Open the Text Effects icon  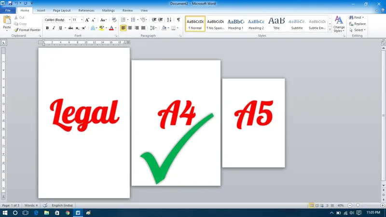click(x=93, y=28)
